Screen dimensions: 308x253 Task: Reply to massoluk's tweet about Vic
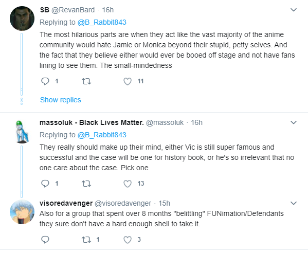(x=45, y=184)
